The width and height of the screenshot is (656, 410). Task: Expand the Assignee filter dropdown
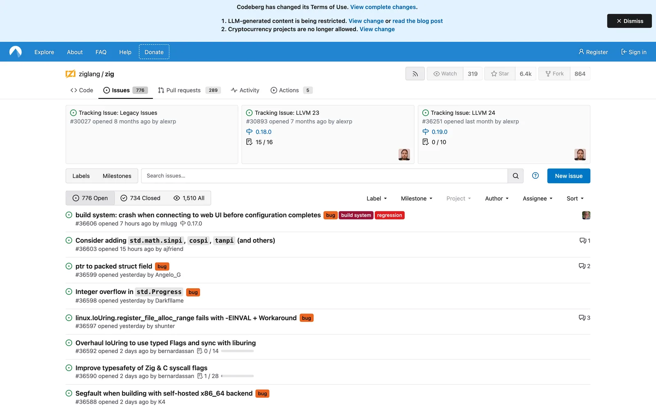538,198
